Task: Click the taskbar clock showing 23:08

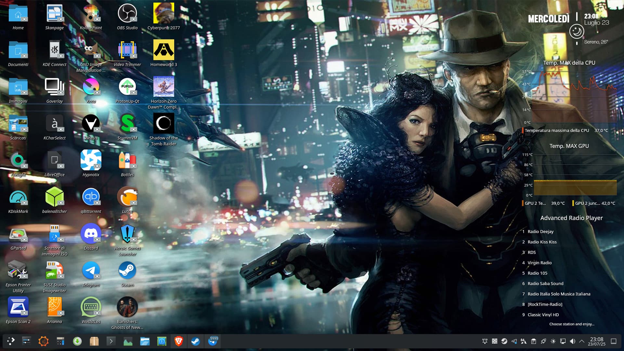Action: click(x=597, y=341)
